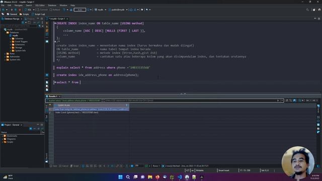Open File Explorer from taskbar

tap(150, 177)
